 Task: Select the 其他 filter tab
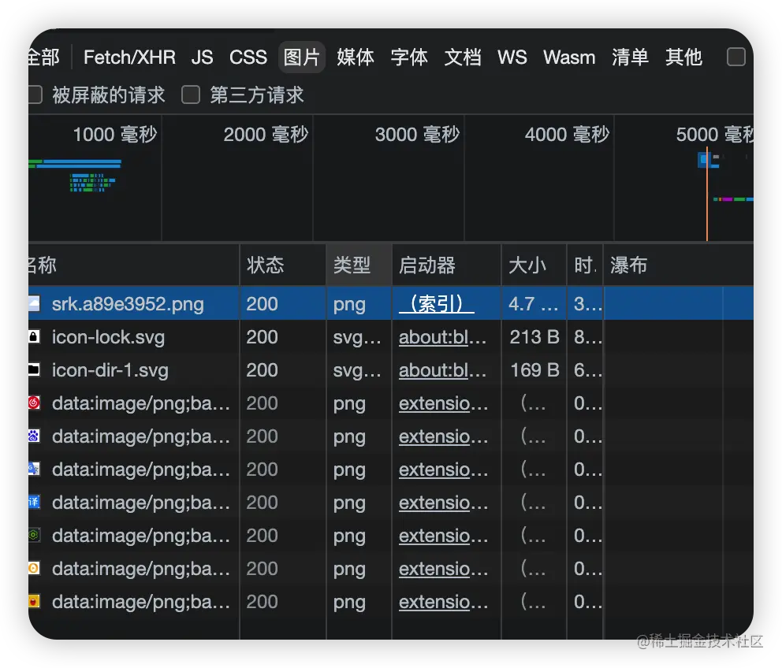pyautogui.click(x=683, y=58)
